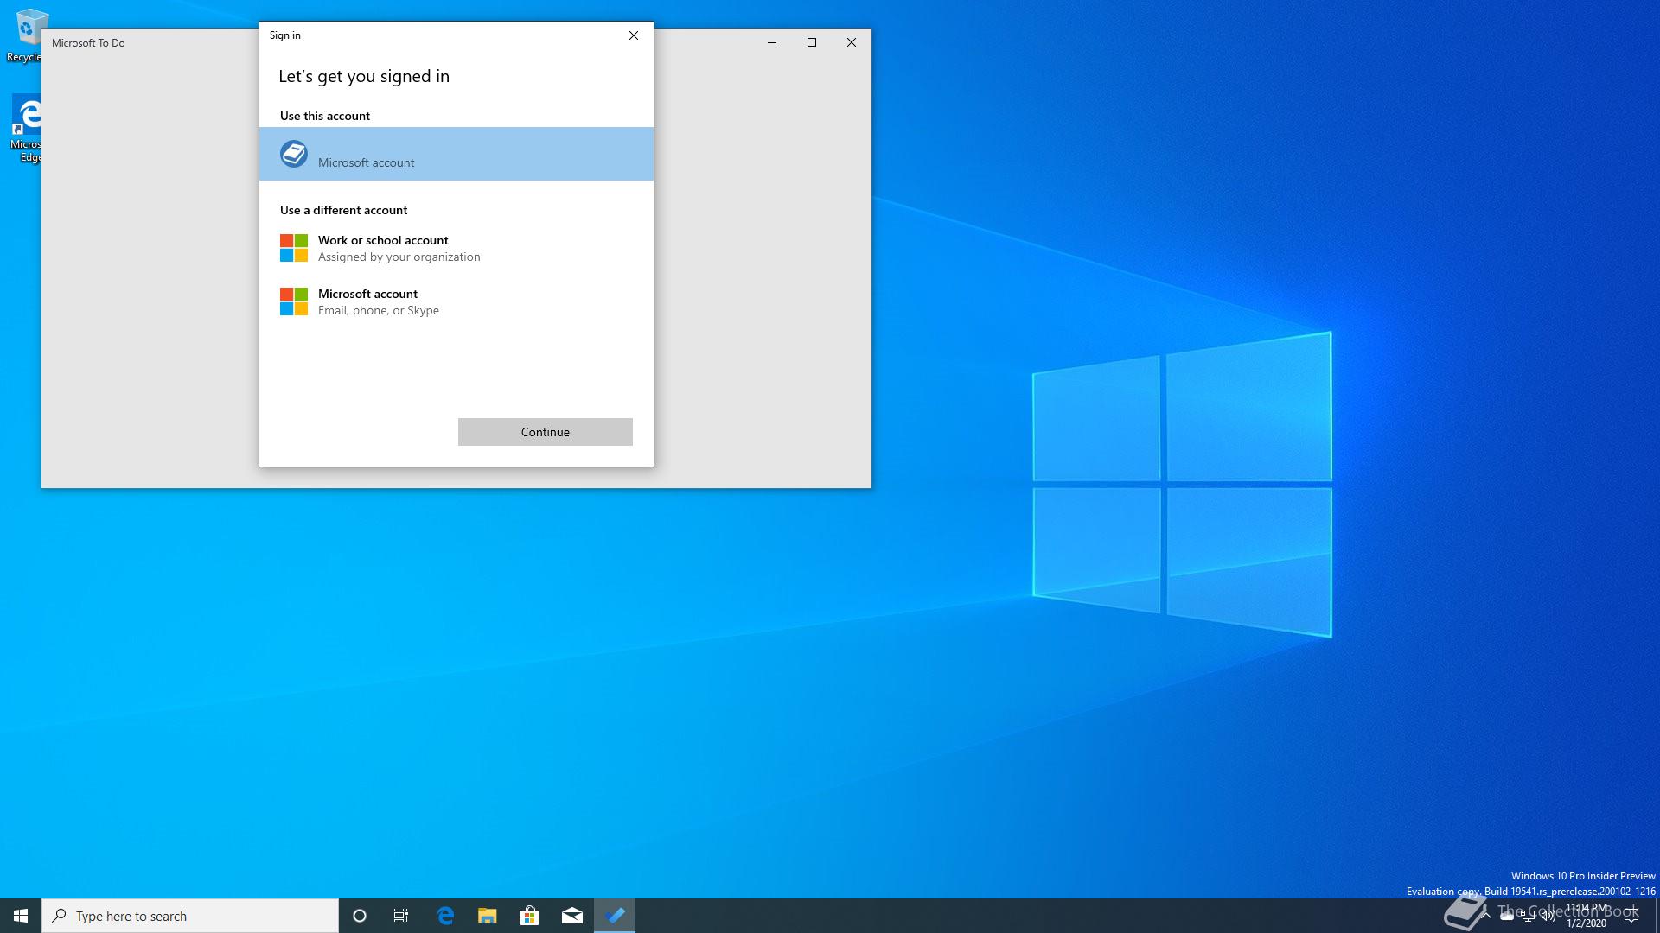The height and width of the screenshot is (933, 1660).
Task: Open Microsoft Store from the taskbar
Action: point(529,916)
